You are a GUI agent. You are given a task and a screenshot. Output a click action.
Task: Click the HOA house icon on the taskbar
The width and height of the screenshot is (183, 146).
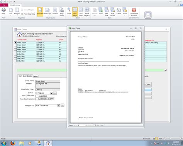[48, 143]
